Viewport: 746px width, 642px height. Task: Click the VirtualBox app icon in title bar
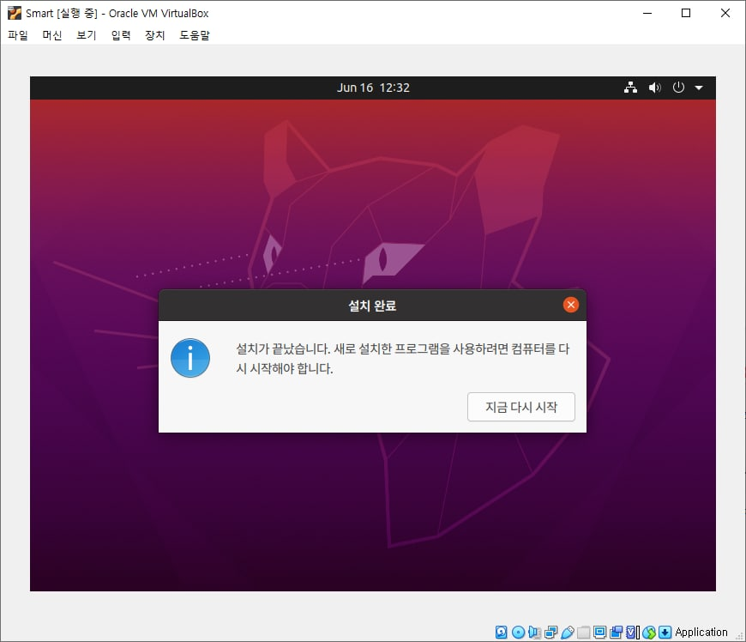(15, 14)
